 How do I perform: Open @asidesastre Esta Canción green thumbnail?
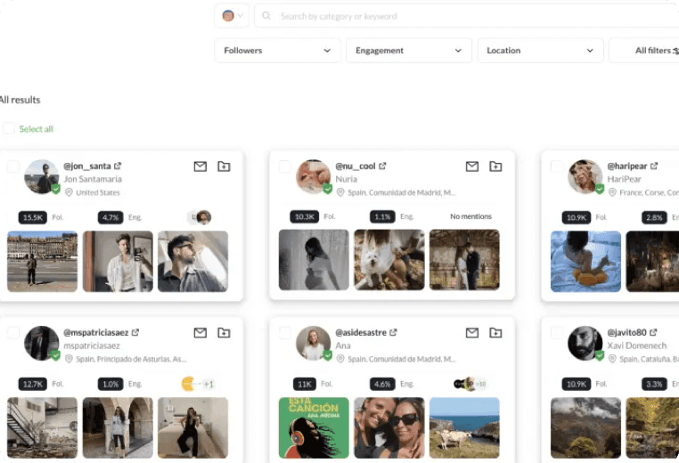click(314, 427)
